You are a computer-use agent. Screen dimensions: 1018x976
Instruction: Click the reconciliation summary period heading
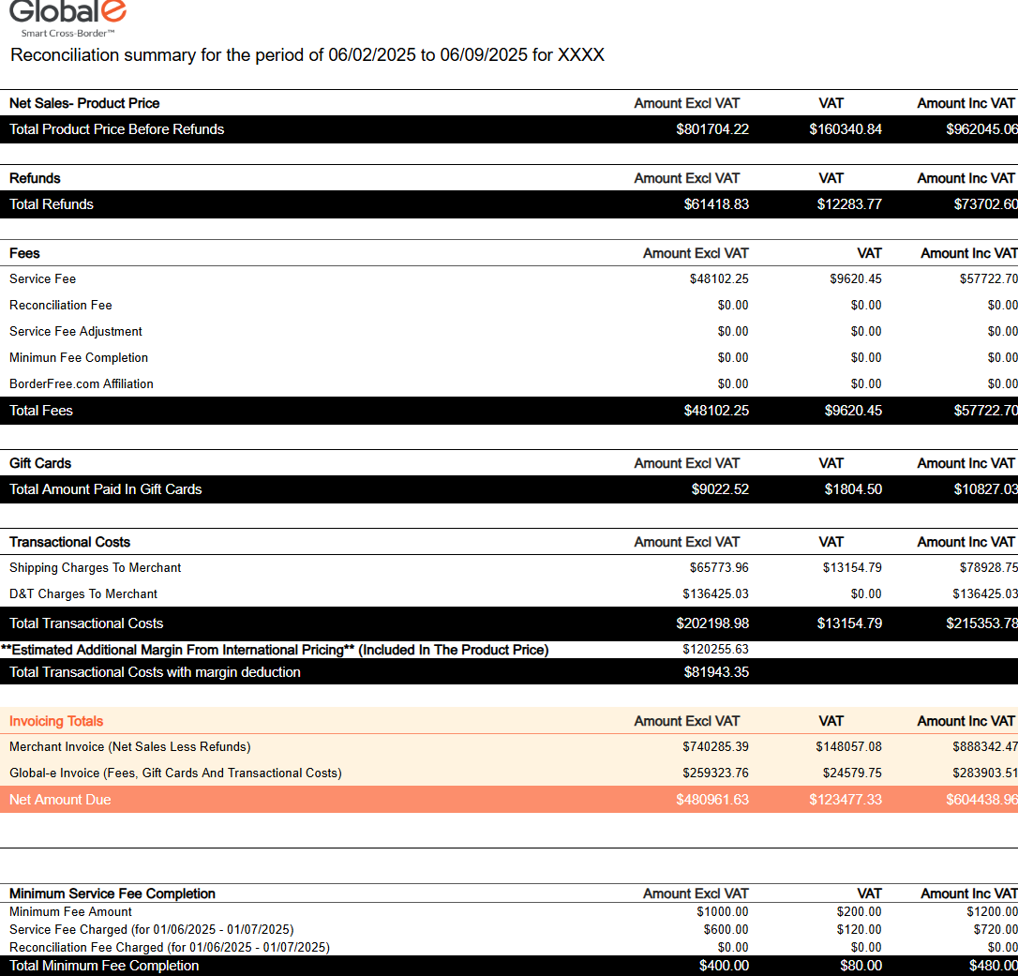(x=307, y=55)
